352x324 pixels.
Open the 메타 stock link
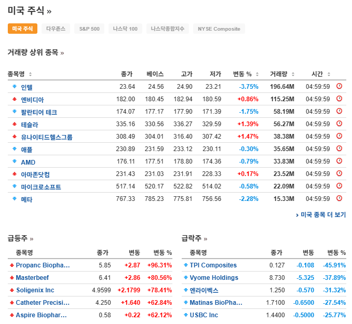(x=26, y=199)
